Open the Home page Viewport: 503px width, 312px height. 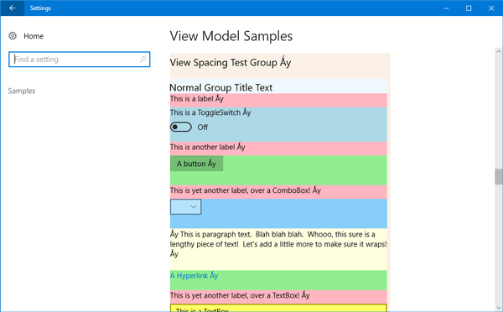click(34, 36)
